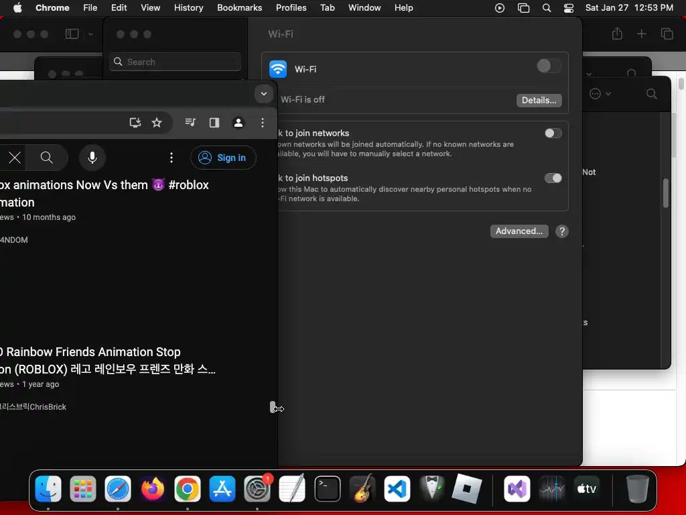Open Safari from the Dock
This screenshot has height=515, width=686.
(118, 488)
